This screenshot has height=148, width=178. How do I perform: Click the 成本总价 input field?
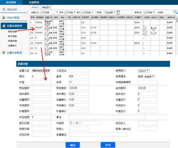pos(148,94)
